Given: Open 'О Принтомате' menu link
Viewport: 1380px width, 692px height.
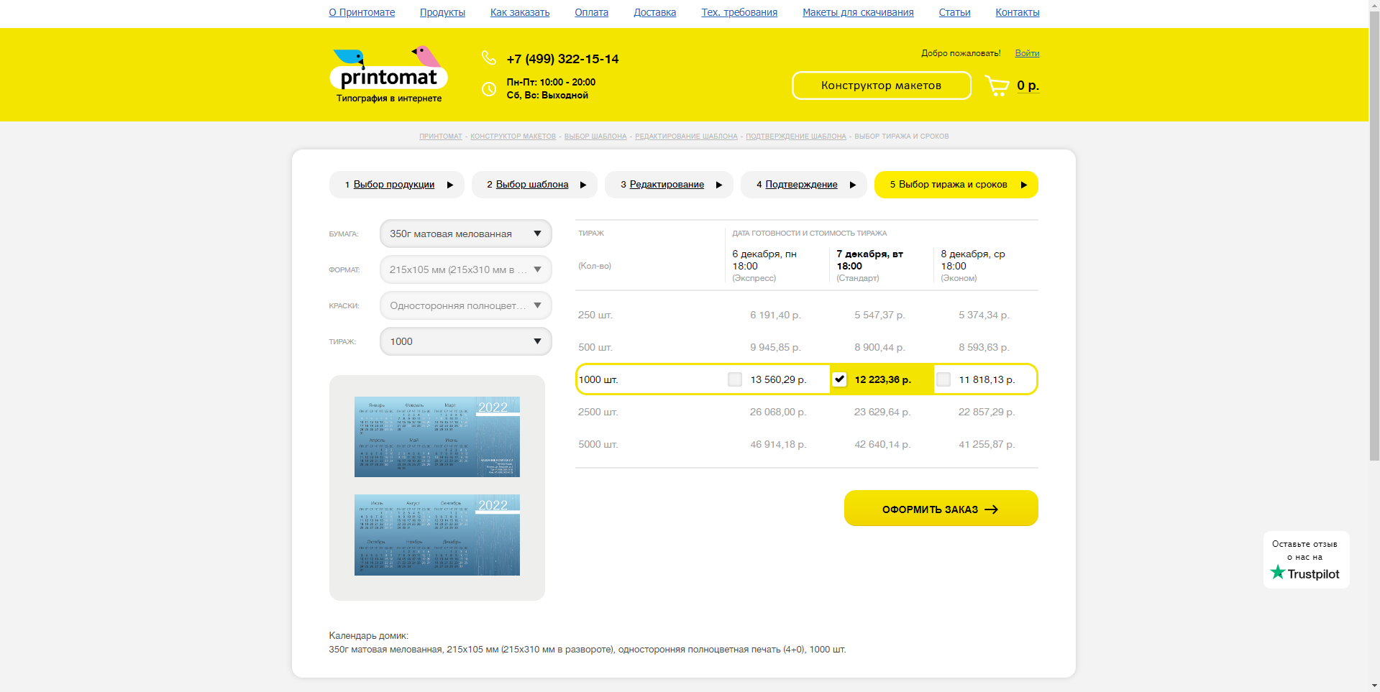Looking at the screenshot, I should pos(362,12).
